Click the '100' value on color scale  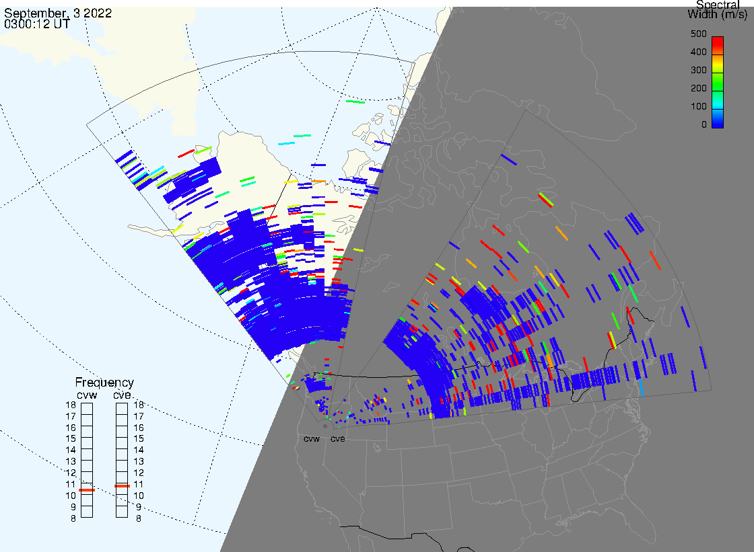click(x=698, y=107)
